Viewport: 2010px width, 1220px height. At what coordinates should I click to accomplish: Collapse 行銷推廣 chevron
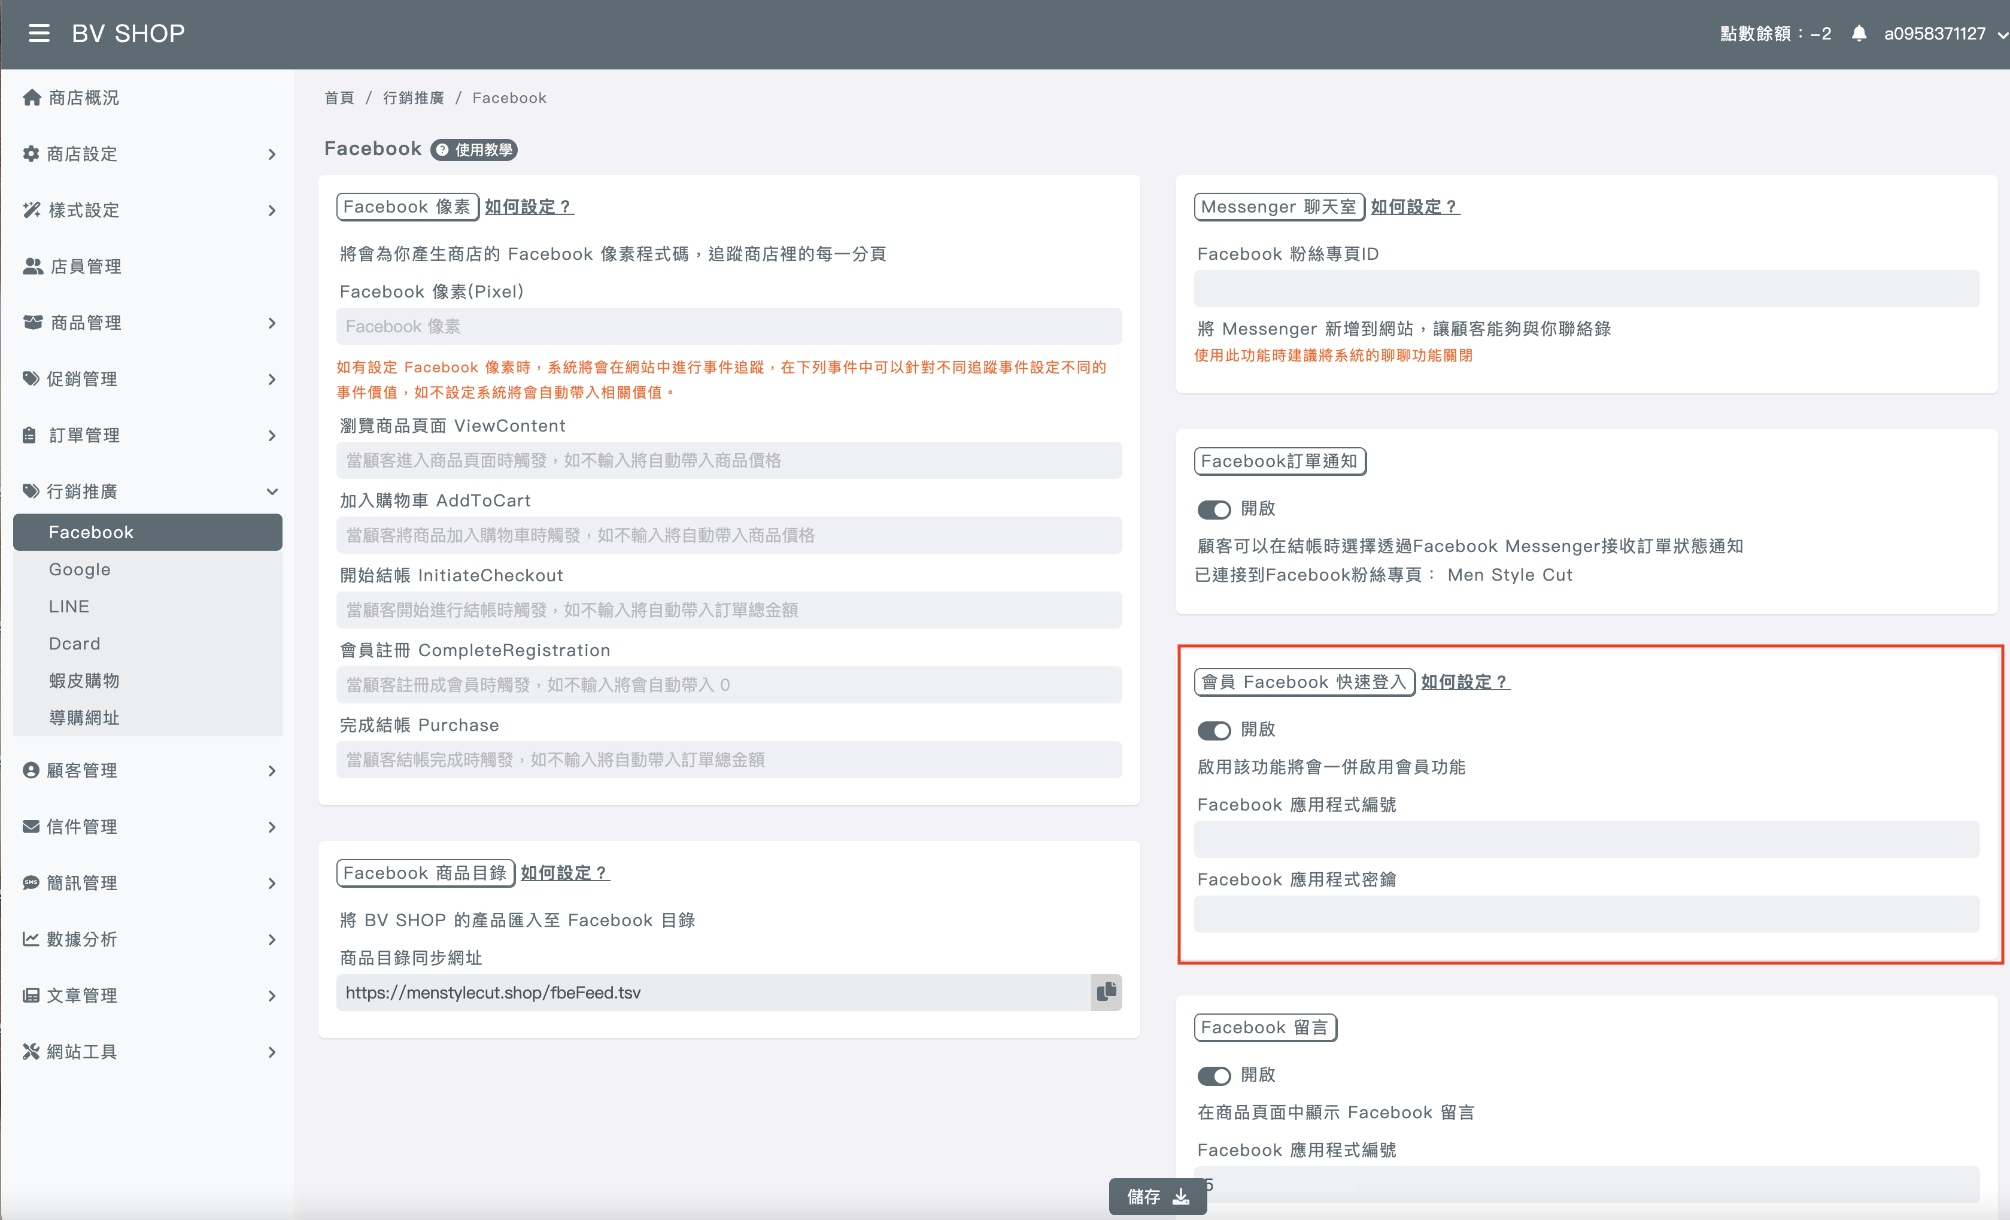click(x=272, y=491)
